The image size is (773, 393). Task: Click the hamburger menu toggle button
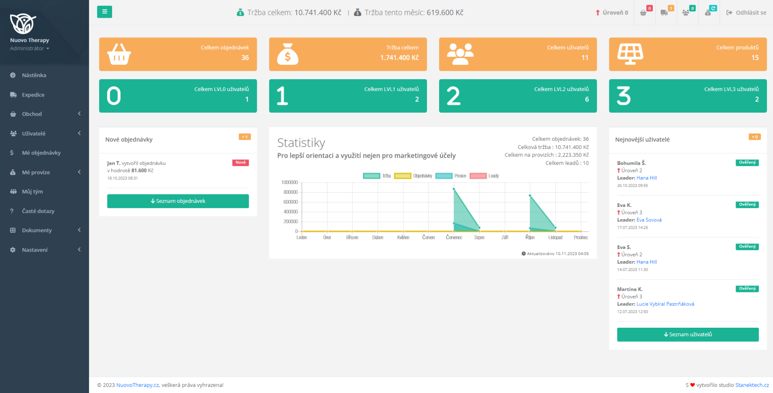104,12
